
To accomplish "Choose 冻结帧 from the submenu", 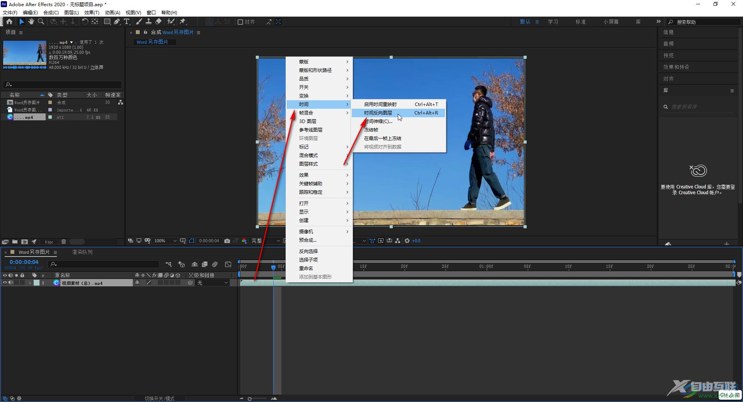I will 399,130.
